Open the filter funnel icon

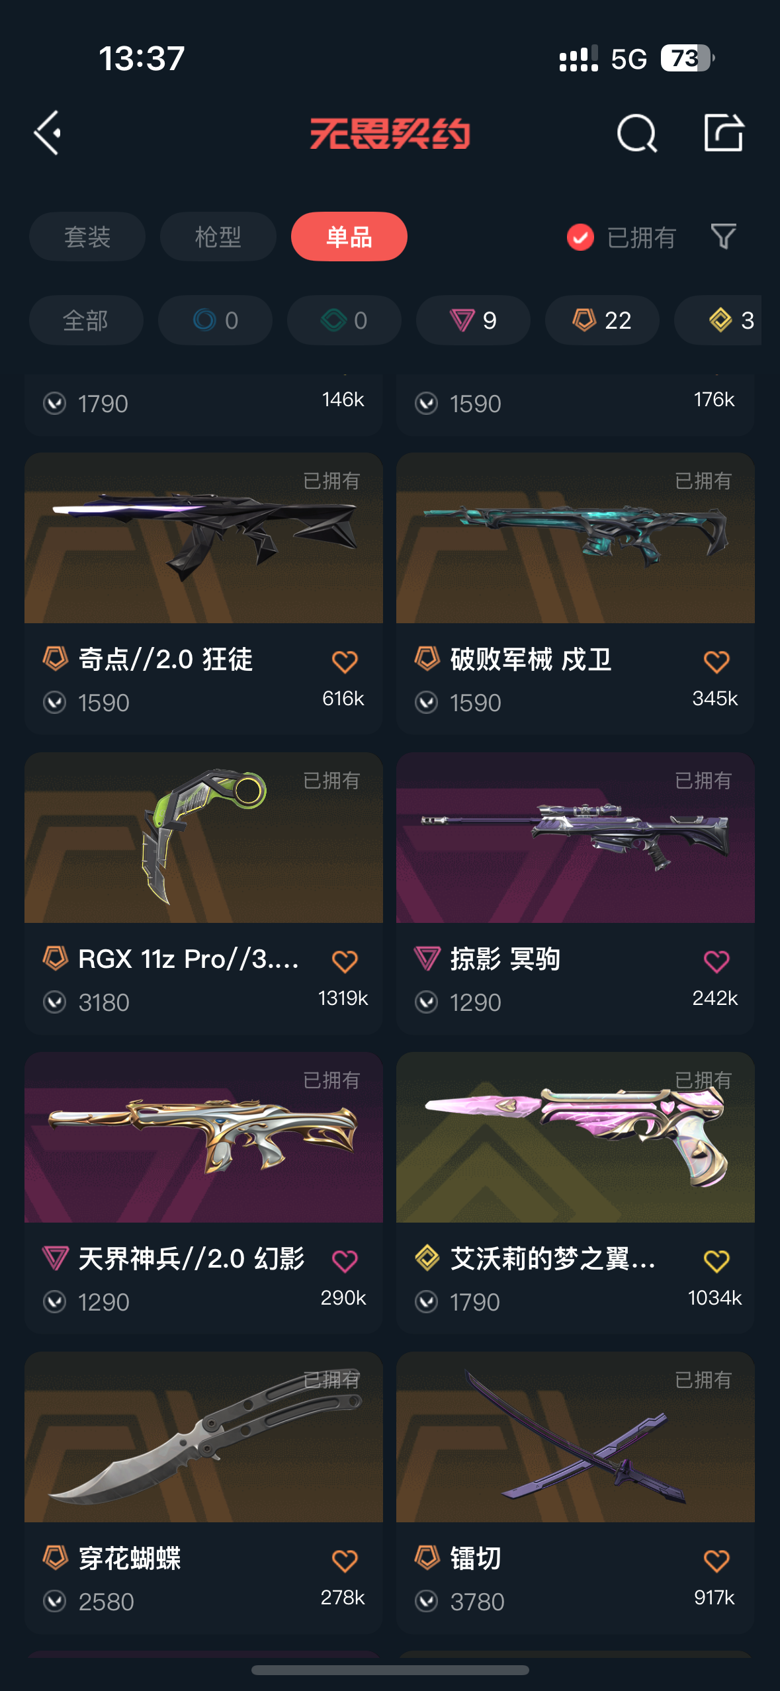(723, 236)
